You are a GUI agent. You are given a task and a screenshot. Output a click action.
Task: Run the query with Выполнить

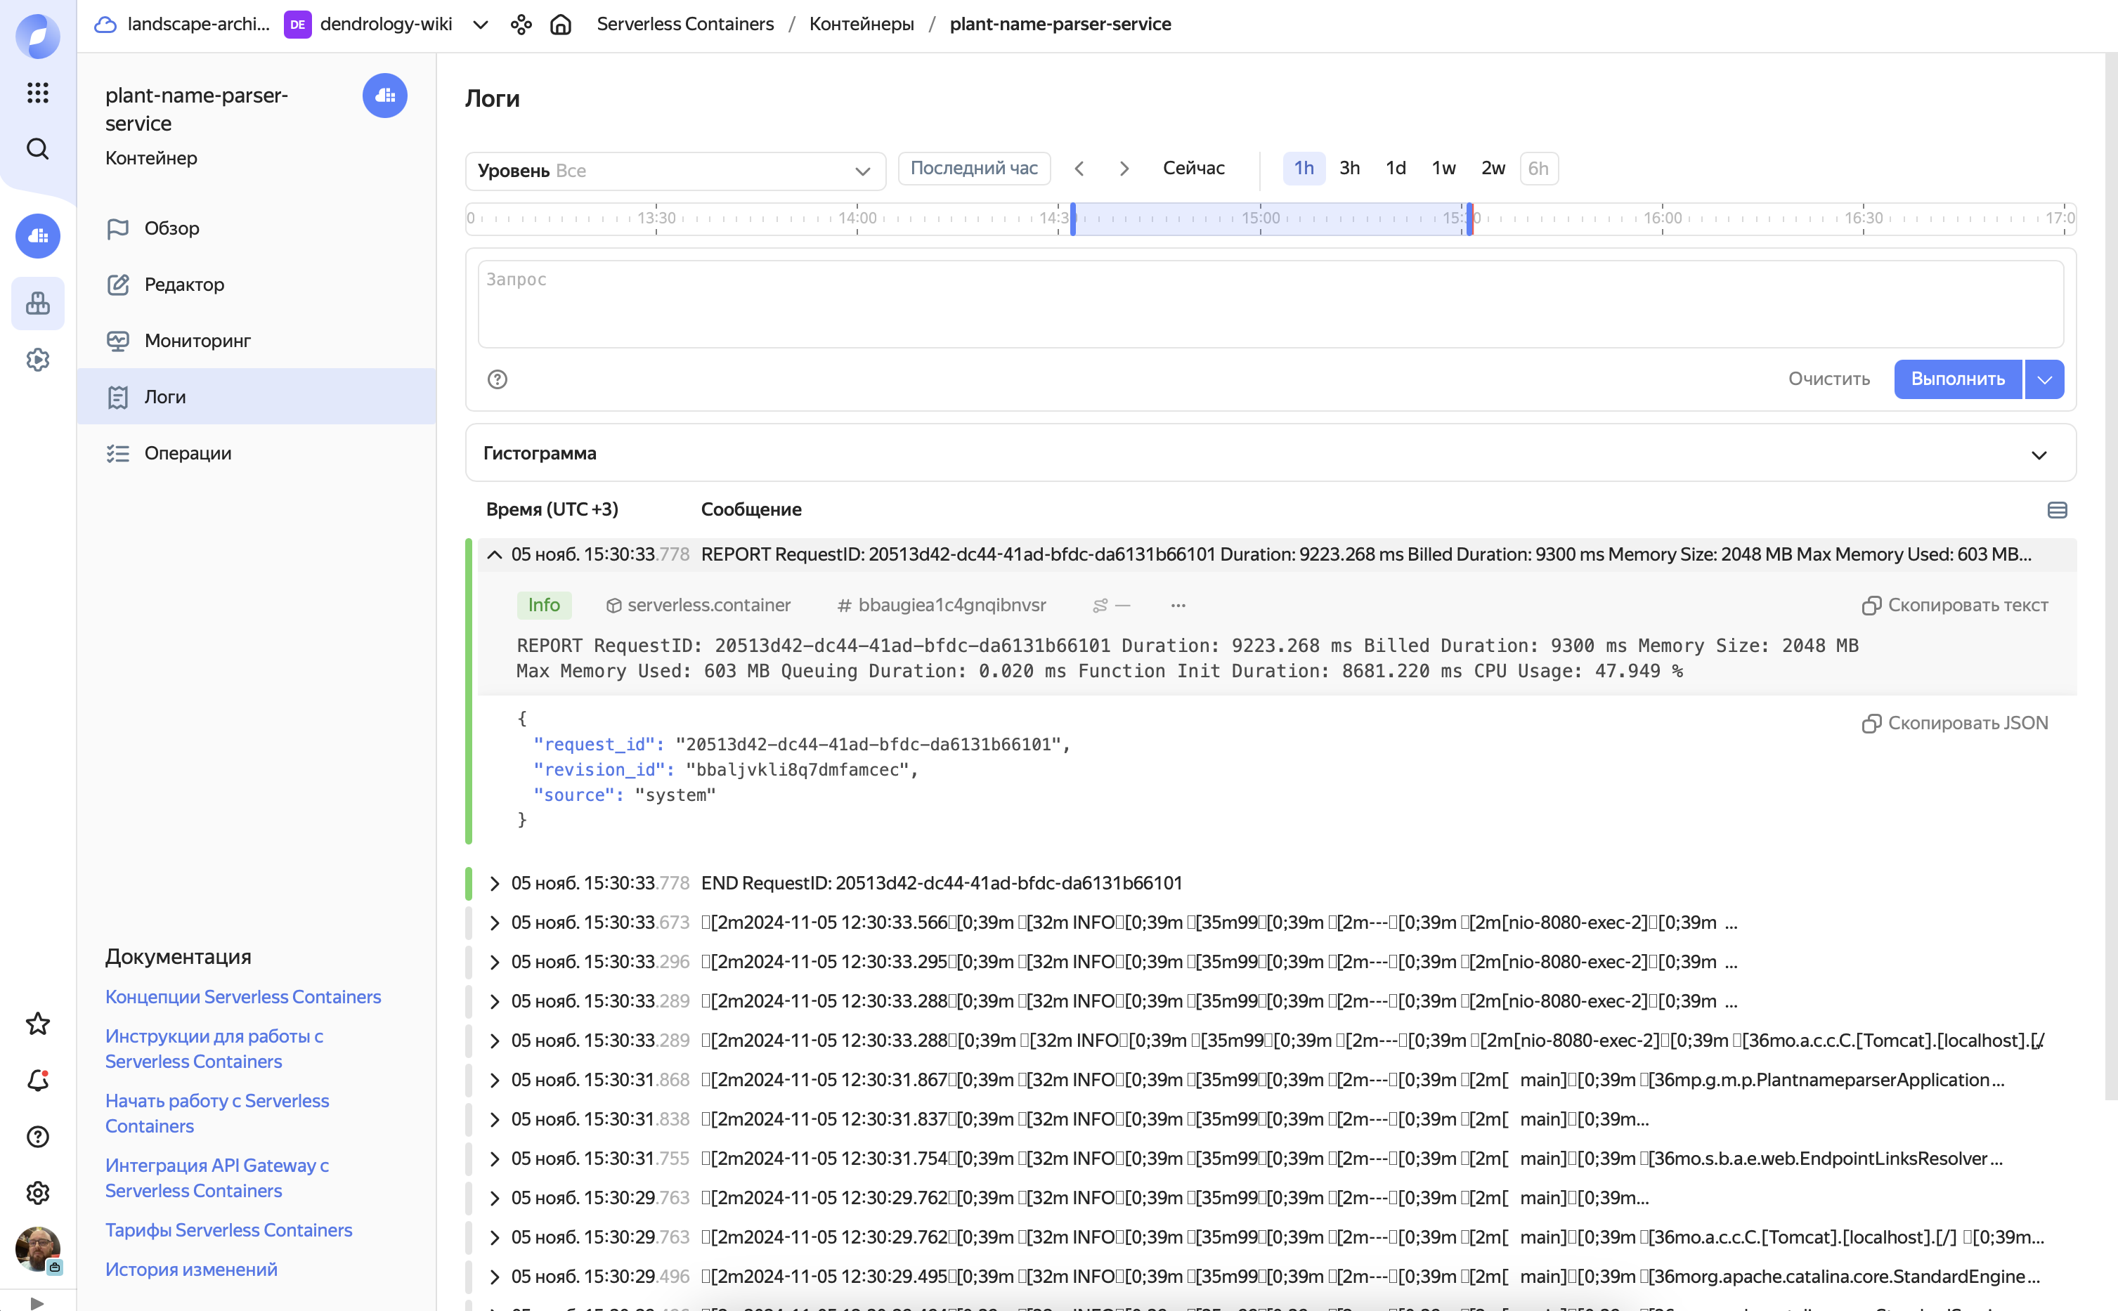[1958, 379]
